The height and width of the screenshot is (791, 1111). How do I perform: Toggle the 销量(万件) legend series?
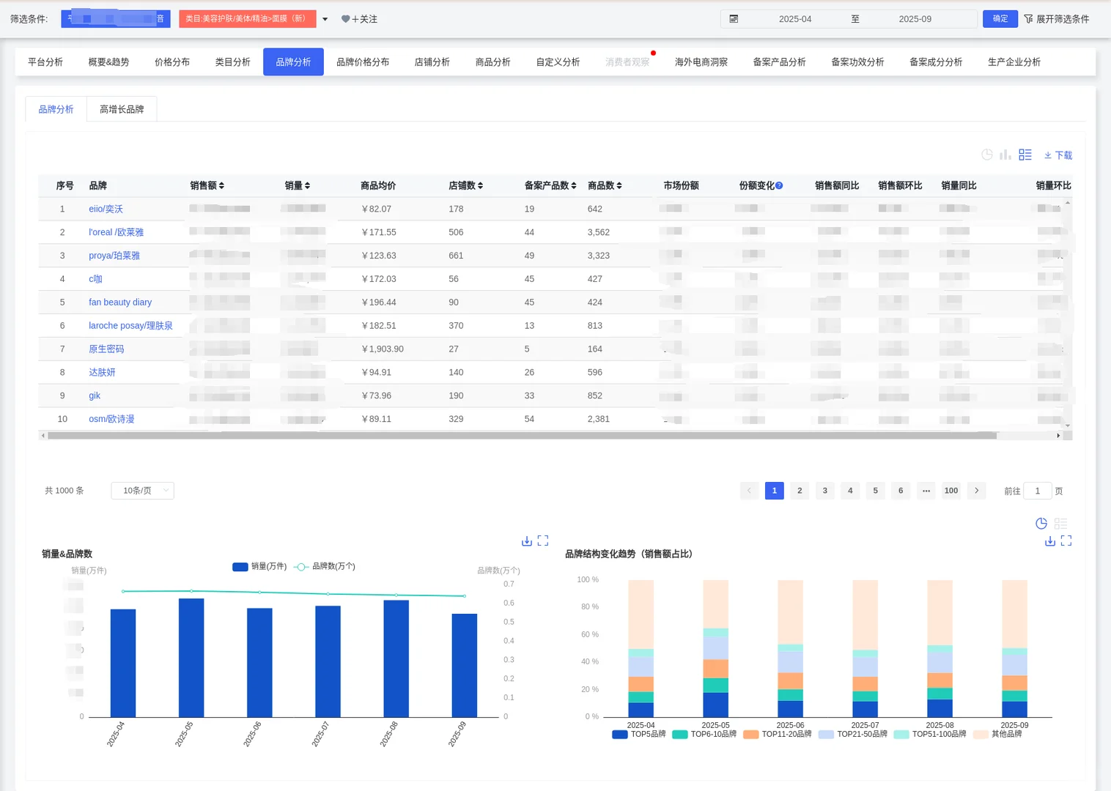[x=259, y=567]
